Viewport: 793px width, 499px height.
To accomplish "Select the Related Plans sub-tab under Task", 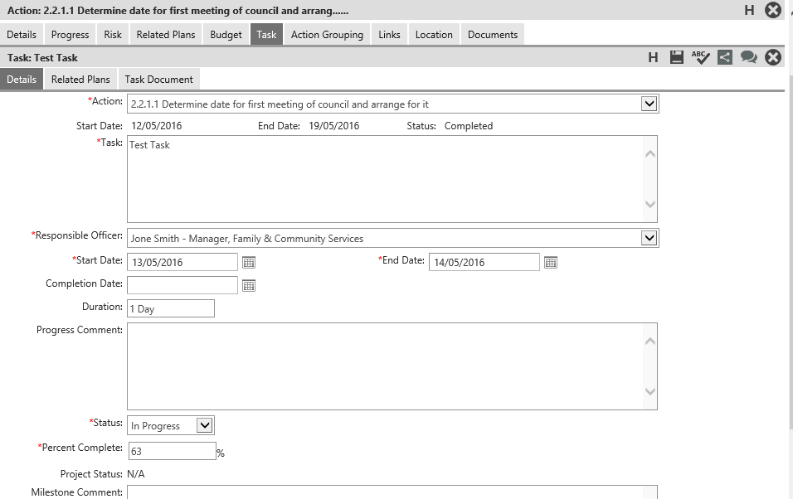I will point(80,80).
